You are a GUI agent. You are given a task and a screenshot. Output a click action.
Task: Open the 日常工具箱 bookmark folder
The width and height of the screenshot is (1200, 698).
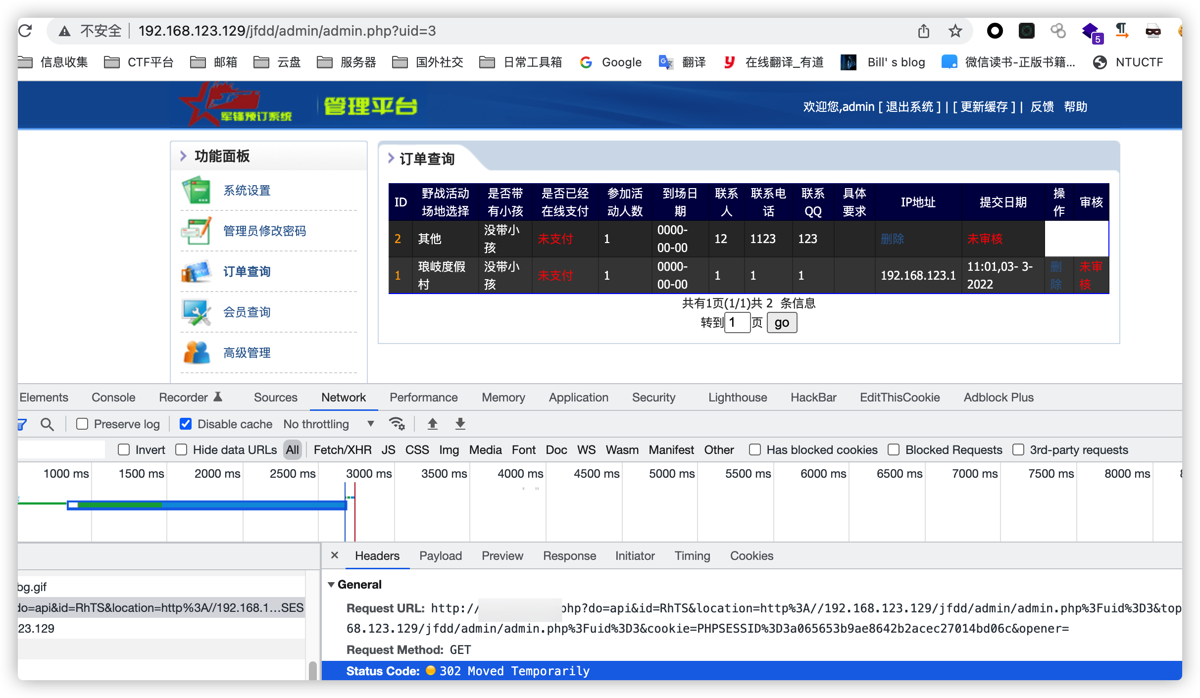521,62
